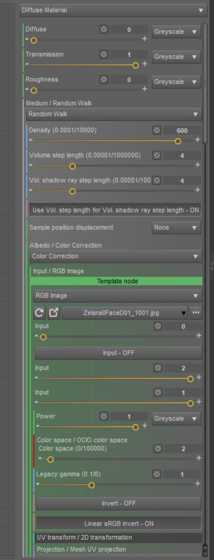
Task: Click the diamond pin icon for Transmission
Action: 103,55
